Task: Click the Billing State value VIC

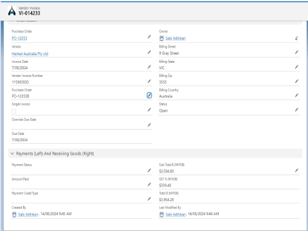Action: coord(162,68)
